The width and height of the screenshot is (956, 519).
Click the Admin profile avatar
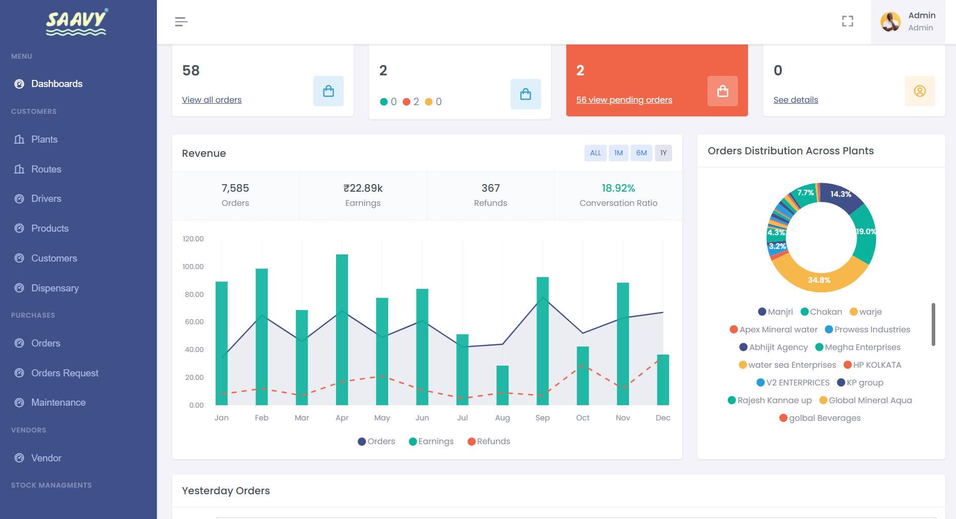pyautogui.click(x=890, y=22)
